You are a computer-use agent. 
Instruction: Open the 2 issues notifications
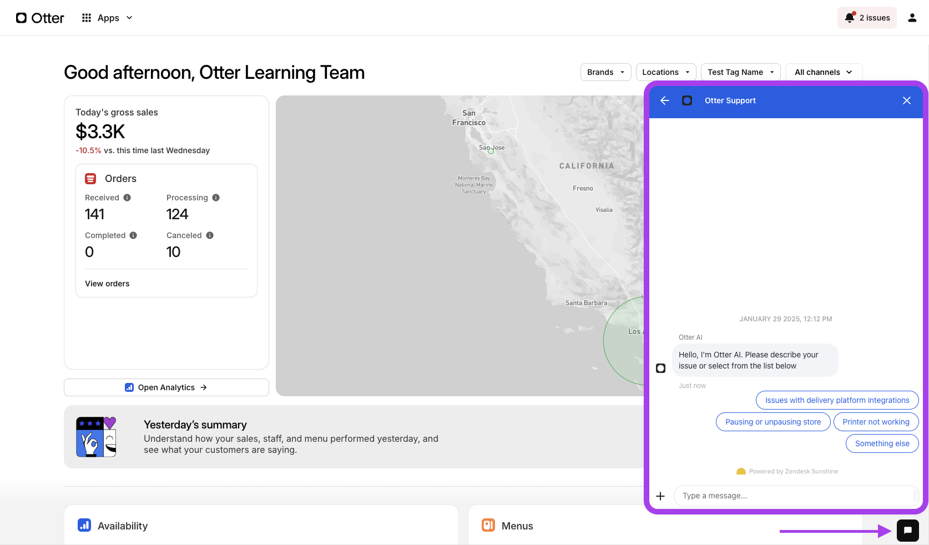pyautogui.click(x=867, y=18)
